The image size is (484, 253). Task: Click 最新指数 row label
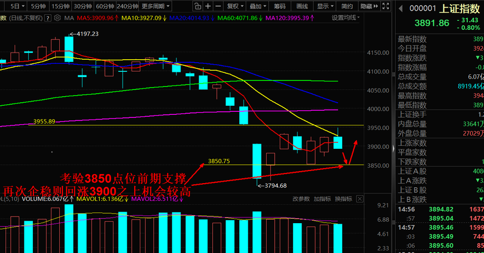(x=412, y=39)
